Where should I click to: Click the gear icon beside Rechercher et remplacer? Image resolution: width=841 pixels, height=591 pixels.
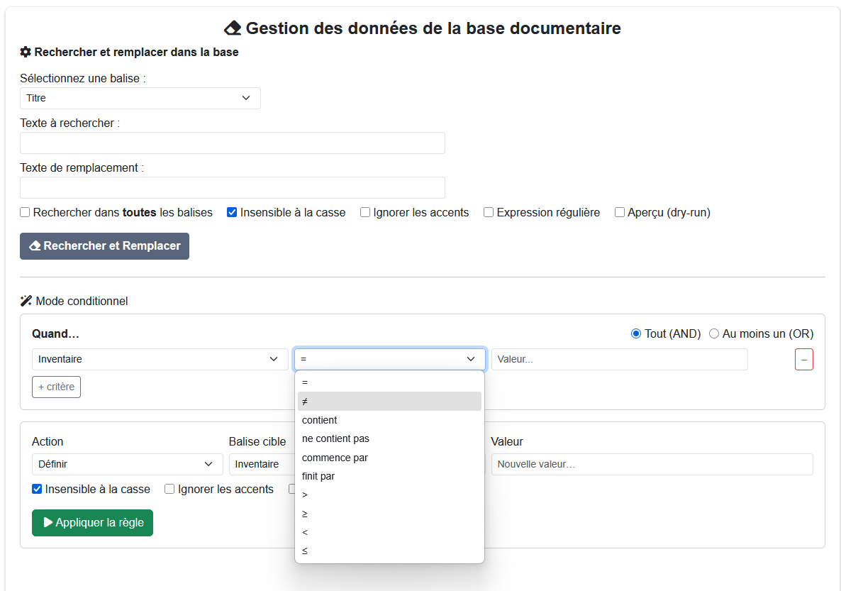click(25, 51)
